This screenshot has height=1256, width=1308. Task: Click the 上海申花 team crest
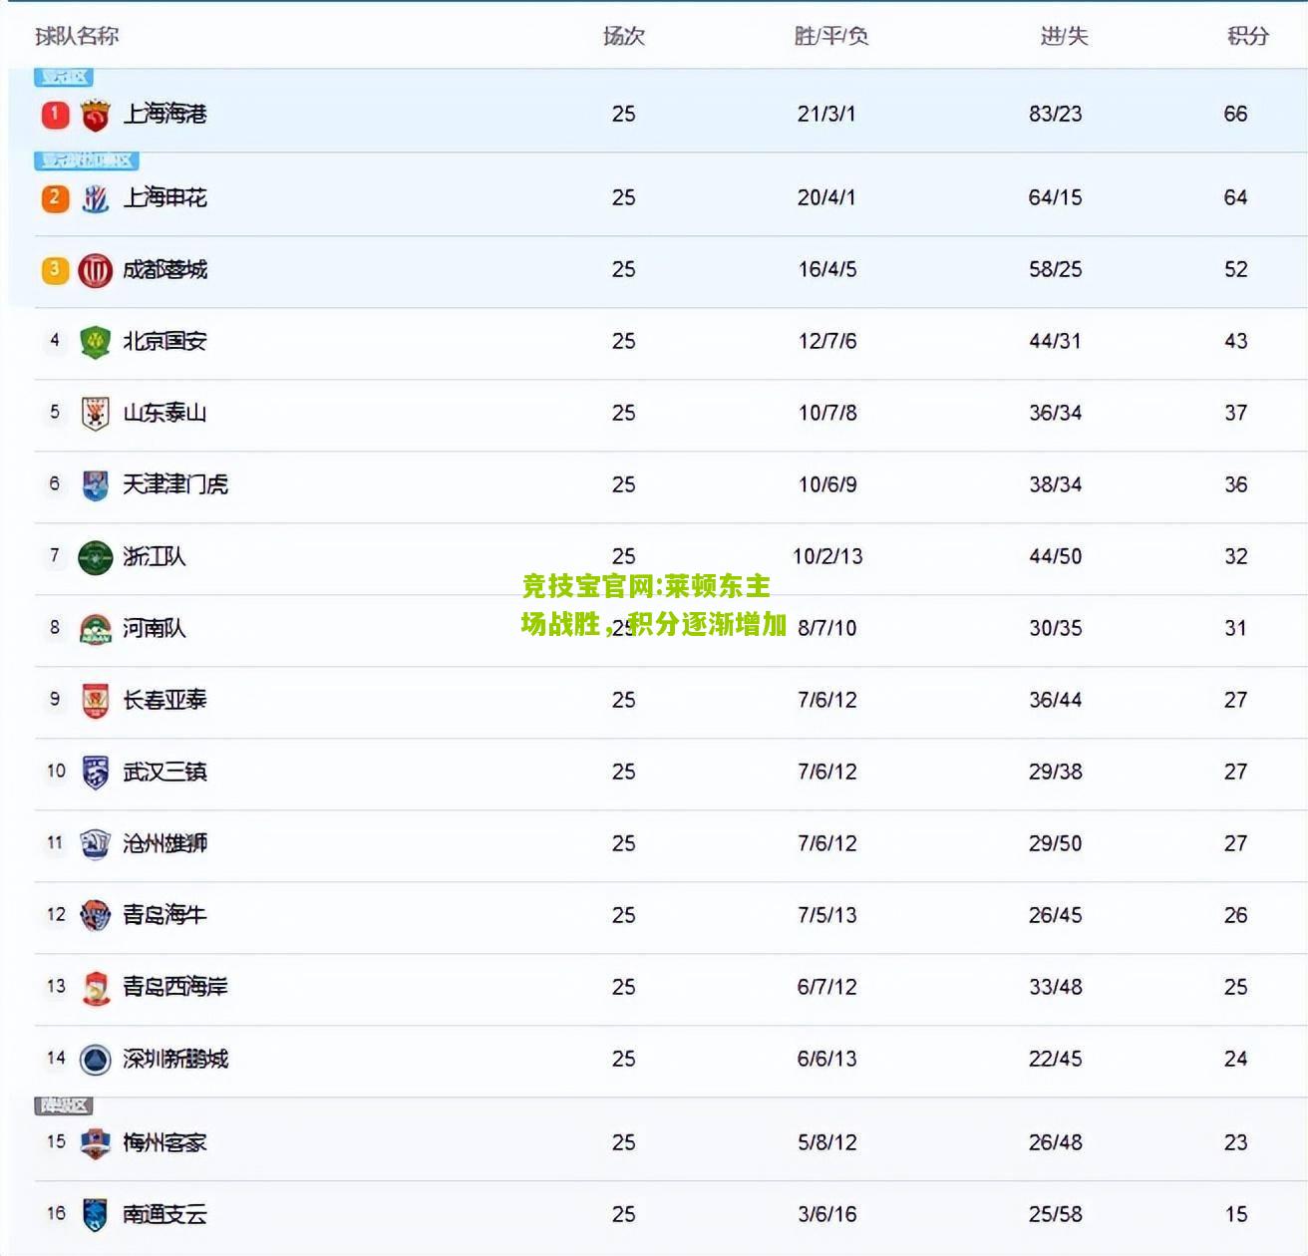pos(95,198)
